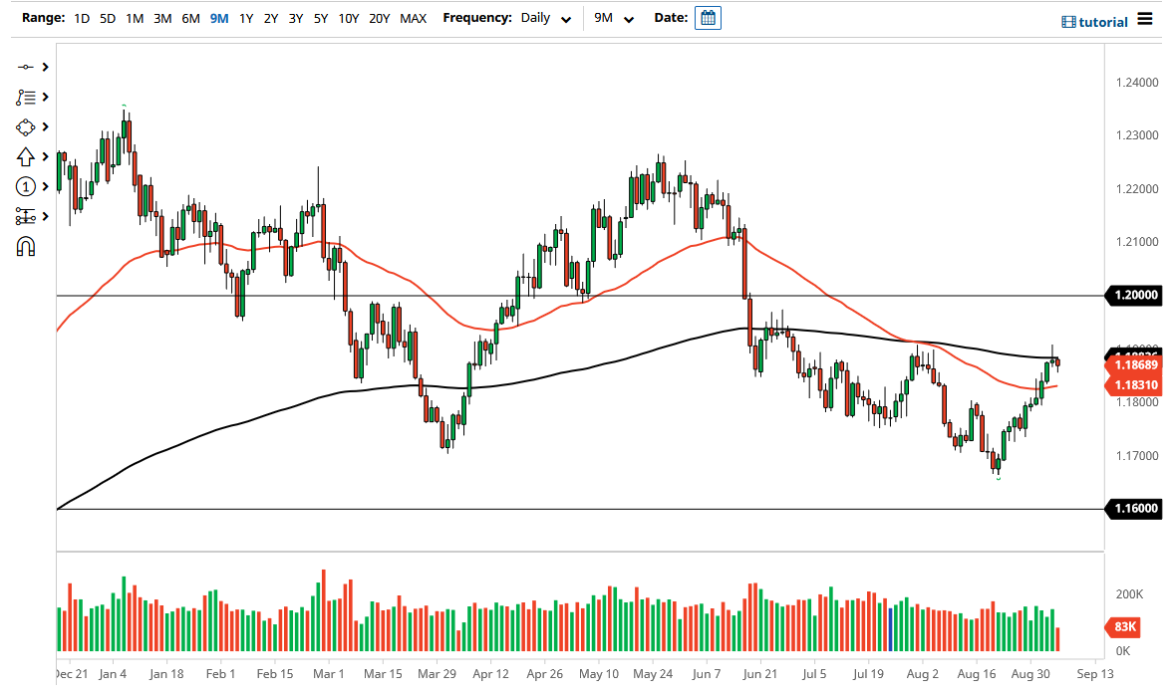The image size is (1170, 697).
Task: Choose the 5D range button
Action: (107, 18)
